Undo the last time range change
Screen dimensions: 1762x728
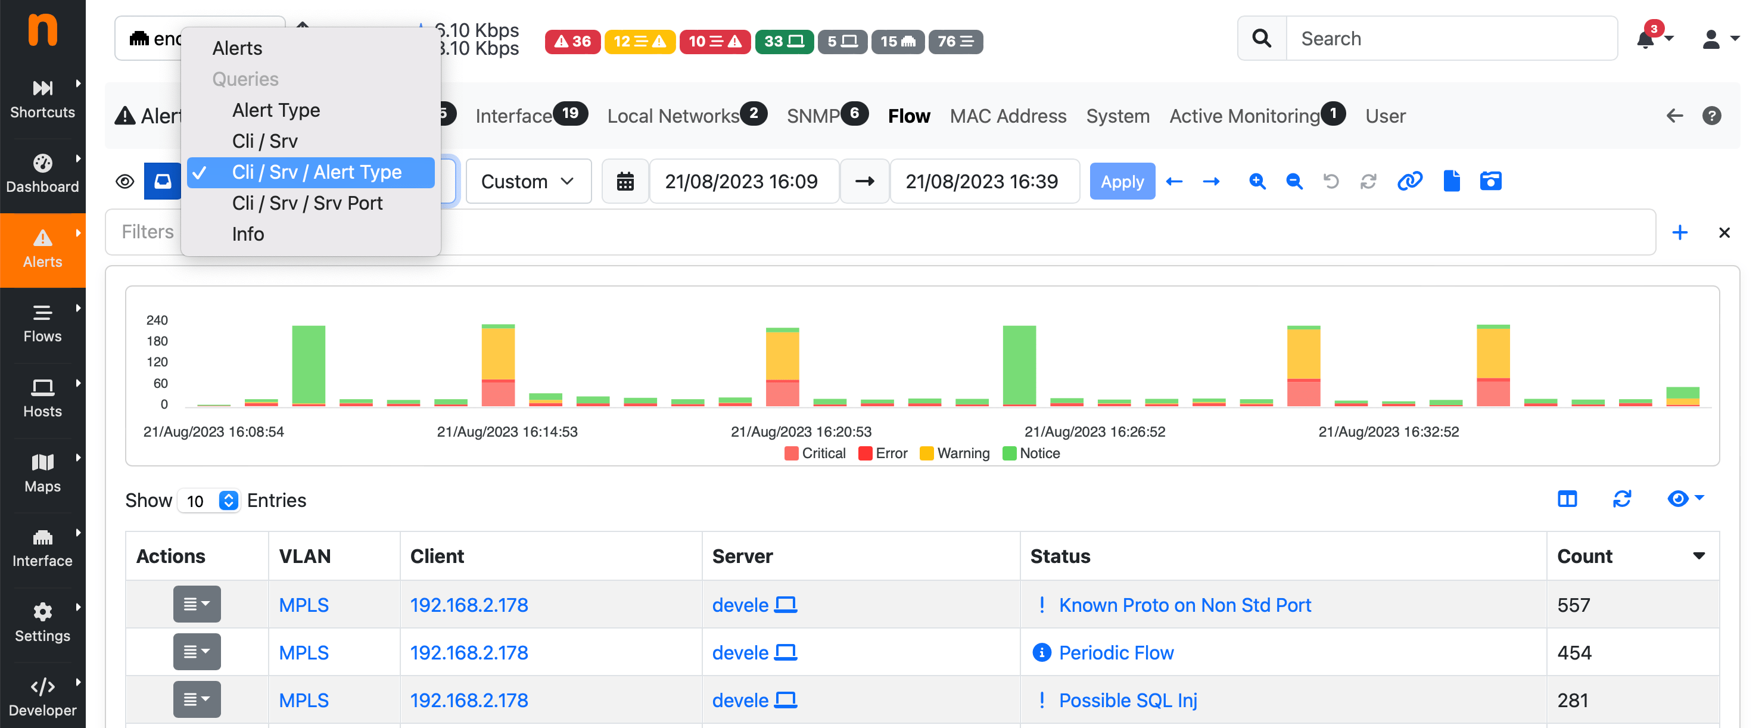tap(1331, 181)
